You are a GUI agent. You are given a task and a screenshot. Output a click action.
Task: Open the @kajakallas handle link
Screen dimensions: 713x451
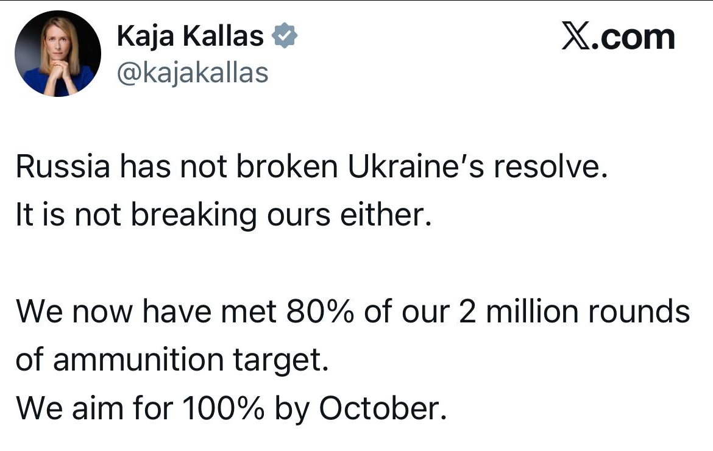point(192,73)
